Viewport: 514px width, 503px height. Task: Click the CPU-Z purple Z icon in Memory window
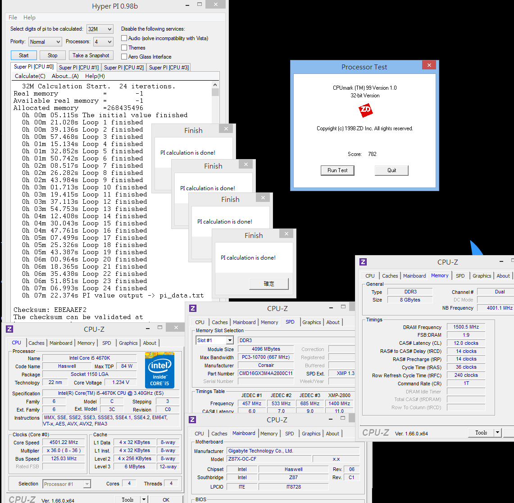tap(363, 262)
